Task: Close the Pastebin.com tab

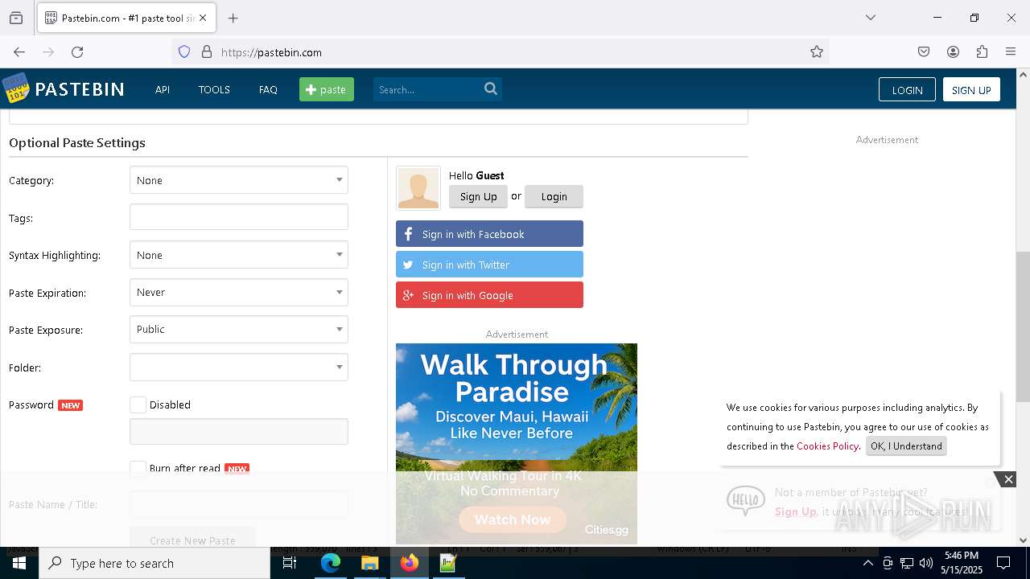Action: (203, 18)
